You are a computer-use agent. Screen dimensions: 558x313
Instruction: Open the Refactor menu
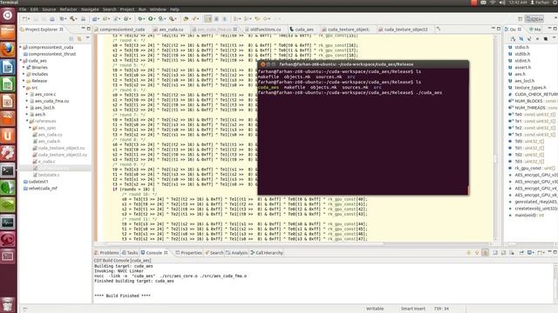pyautogui.click(x=68, y=10)
